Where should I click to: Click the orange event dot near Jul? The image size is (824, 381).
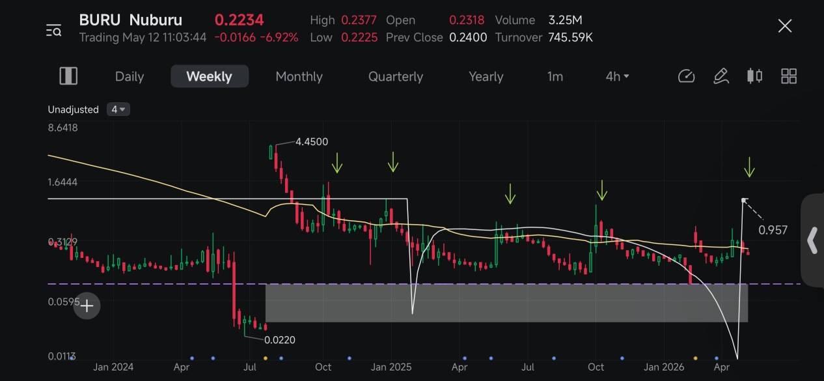coord(265,358)
